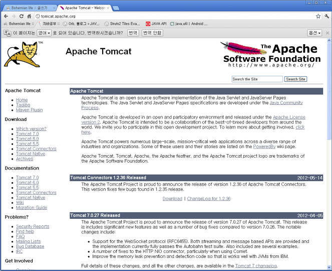This screenshot has width=332, height=271.
Task: Open the Orb. blog JAV... bookmark
Action: tap(81, 24)
